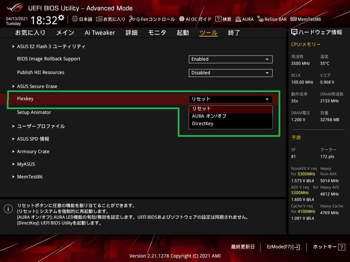Screen dimensions: 350x262
Task: Click the 18:32 clock display
Action: 44,20
